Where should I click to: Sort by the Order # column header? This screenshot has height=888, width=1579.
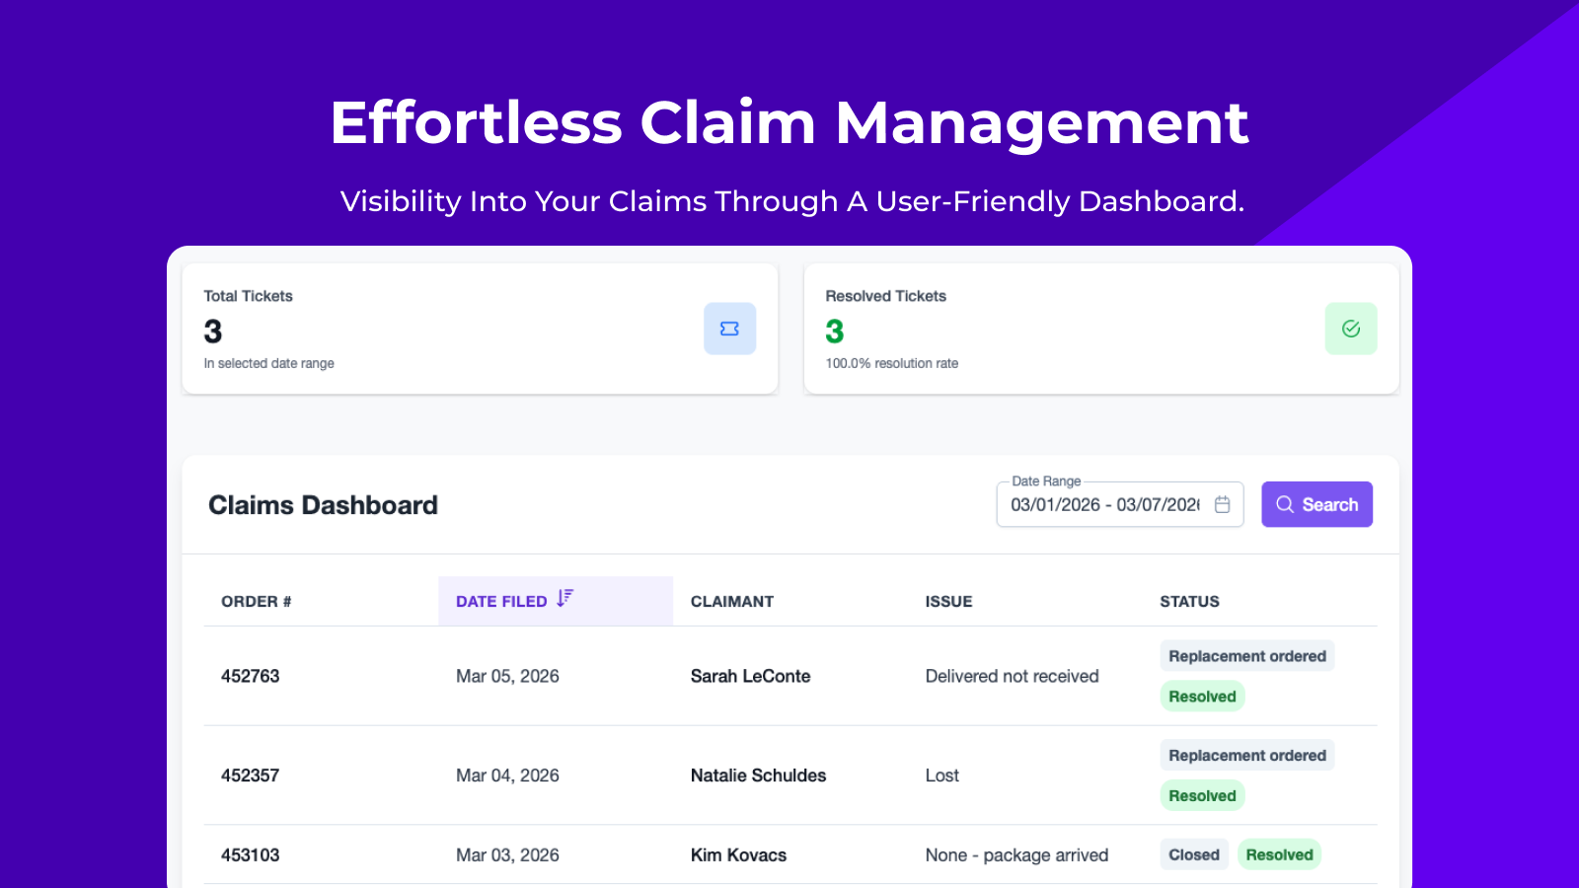pos(256,601)
